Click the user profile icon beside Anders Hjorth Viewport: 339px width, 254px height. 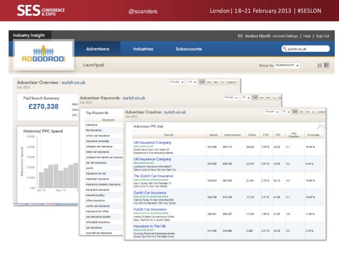tap(240, 36)
